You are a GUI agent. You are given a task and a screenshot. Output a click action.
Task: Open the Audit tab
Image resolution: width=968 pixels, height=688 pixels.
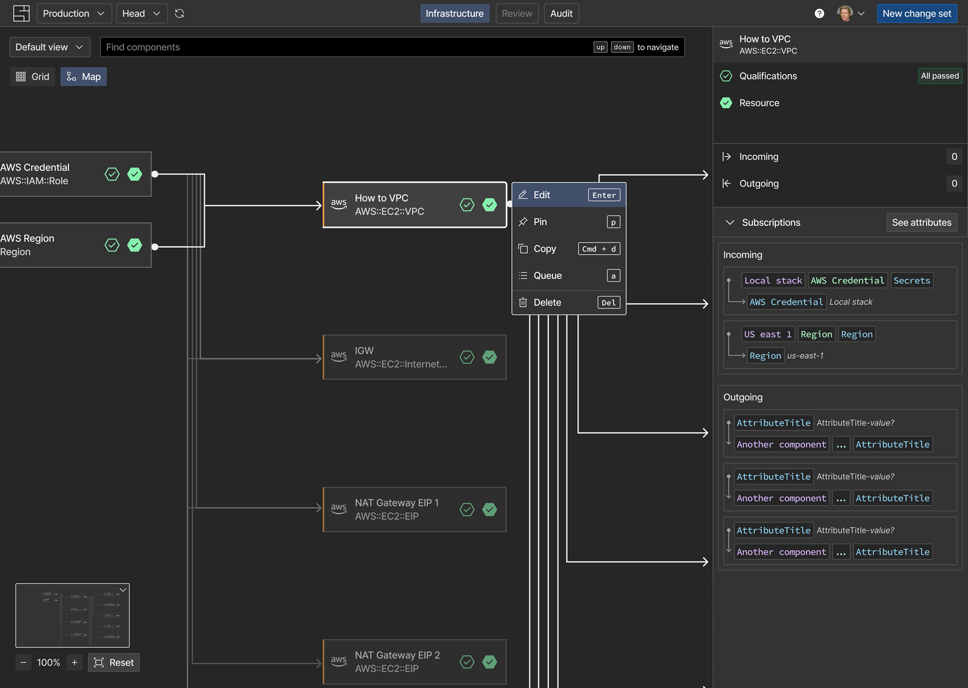[561, 13]
